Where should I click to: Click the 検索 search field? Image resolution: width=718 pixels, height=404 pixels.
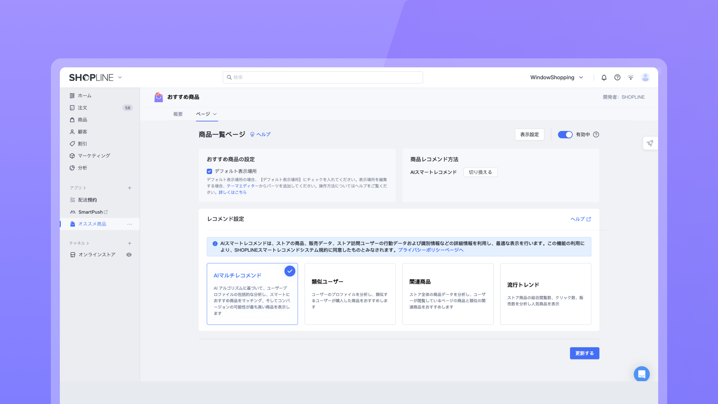tap(323, 77)
